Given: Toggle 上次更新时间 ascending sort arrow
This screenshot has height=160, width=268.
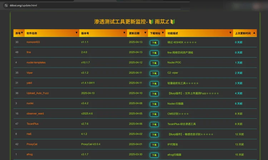Looking at the screenshot, I should (x=254, y=33).
